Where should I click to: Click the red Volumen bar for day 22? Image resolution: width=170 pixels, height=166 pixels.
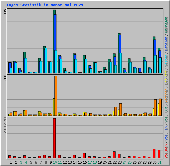pos(114,155)
